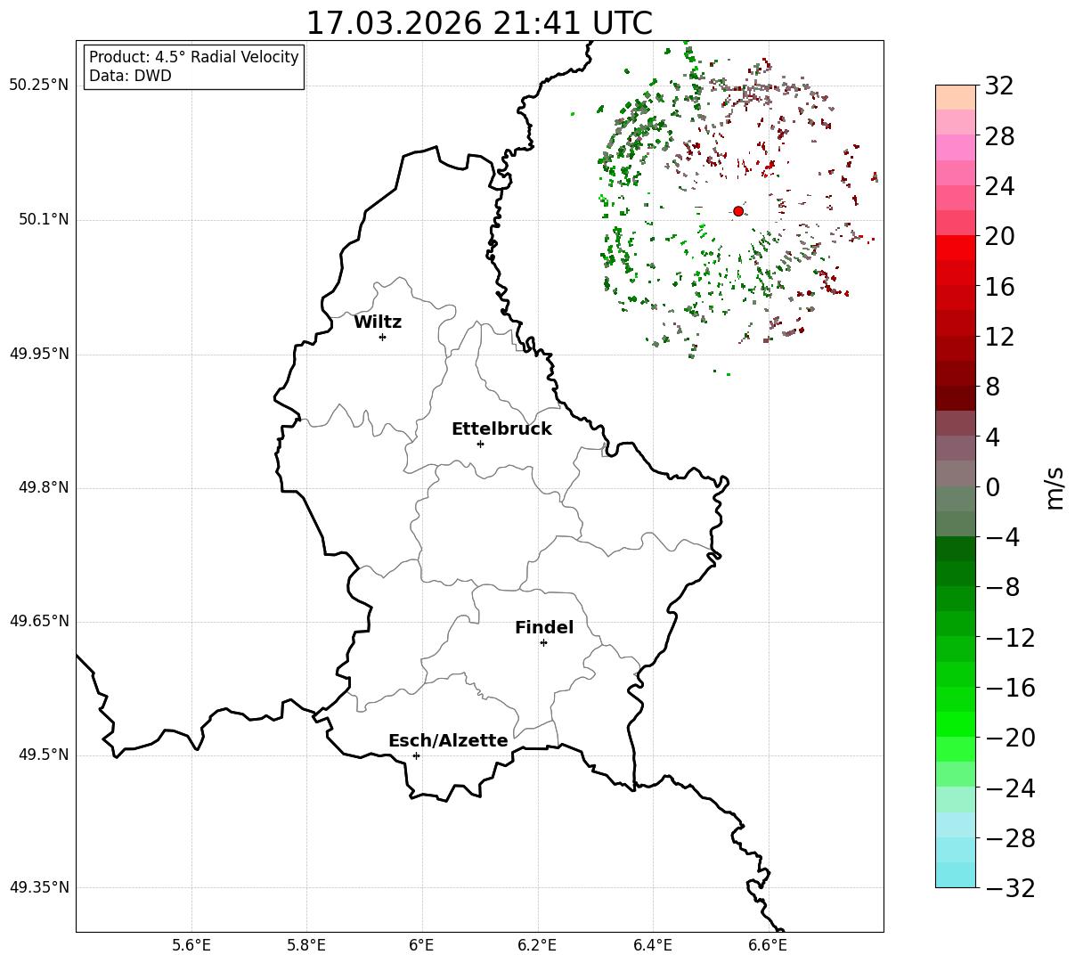This screenshot has height=963, width=1075.
Task: Click the 6.4°E longitude label
Action: point(653,945)
